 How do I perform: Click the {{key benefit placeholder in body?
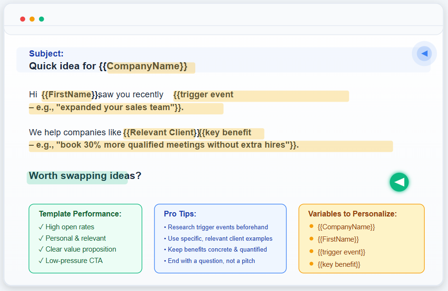(x=226, y=132)
